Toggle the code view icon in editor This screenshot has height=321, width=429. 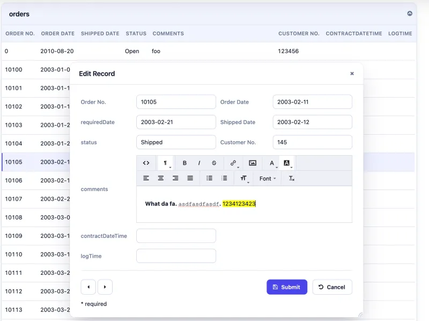click(146, 163)
